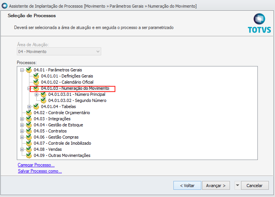Collapse the 04.01.03 Numeração do Movimento node

(x=29, y=89)
